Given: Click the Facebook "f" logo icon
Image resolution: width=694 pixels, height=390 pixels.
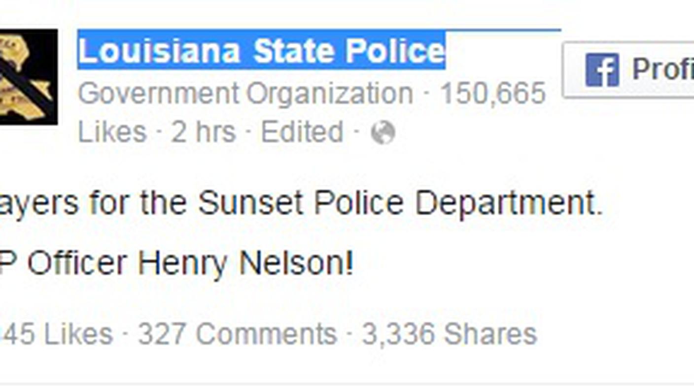Looking at the screenshot, I should coord(602,70).
